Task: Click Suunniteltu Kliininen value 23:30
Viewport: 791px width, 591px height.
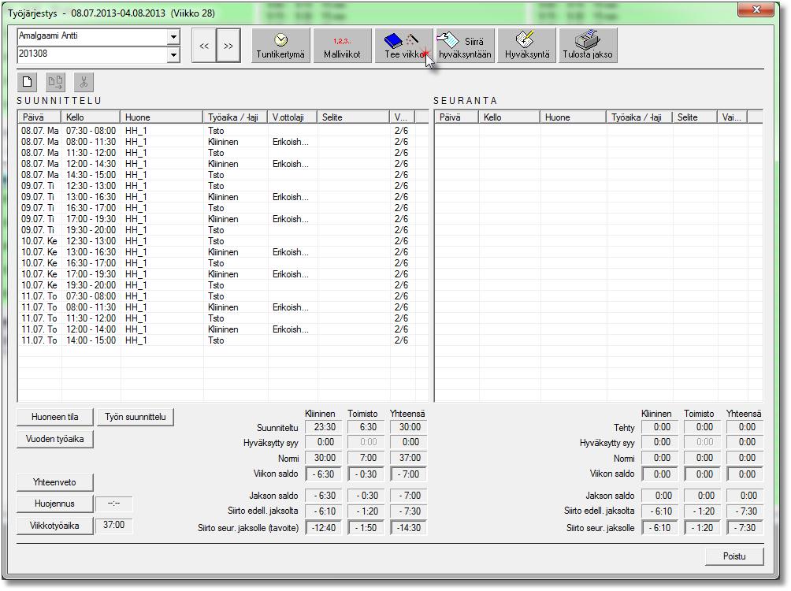Action: point(325,427)
